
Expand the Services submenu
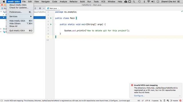[20, 16]
